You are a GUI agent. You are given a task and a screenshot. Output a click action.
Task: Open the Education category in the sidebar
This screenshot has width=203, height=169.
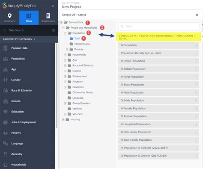pos(28,112)
